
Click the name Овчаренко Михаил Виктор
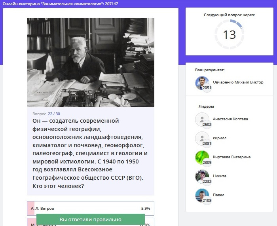tap(238, 82)
